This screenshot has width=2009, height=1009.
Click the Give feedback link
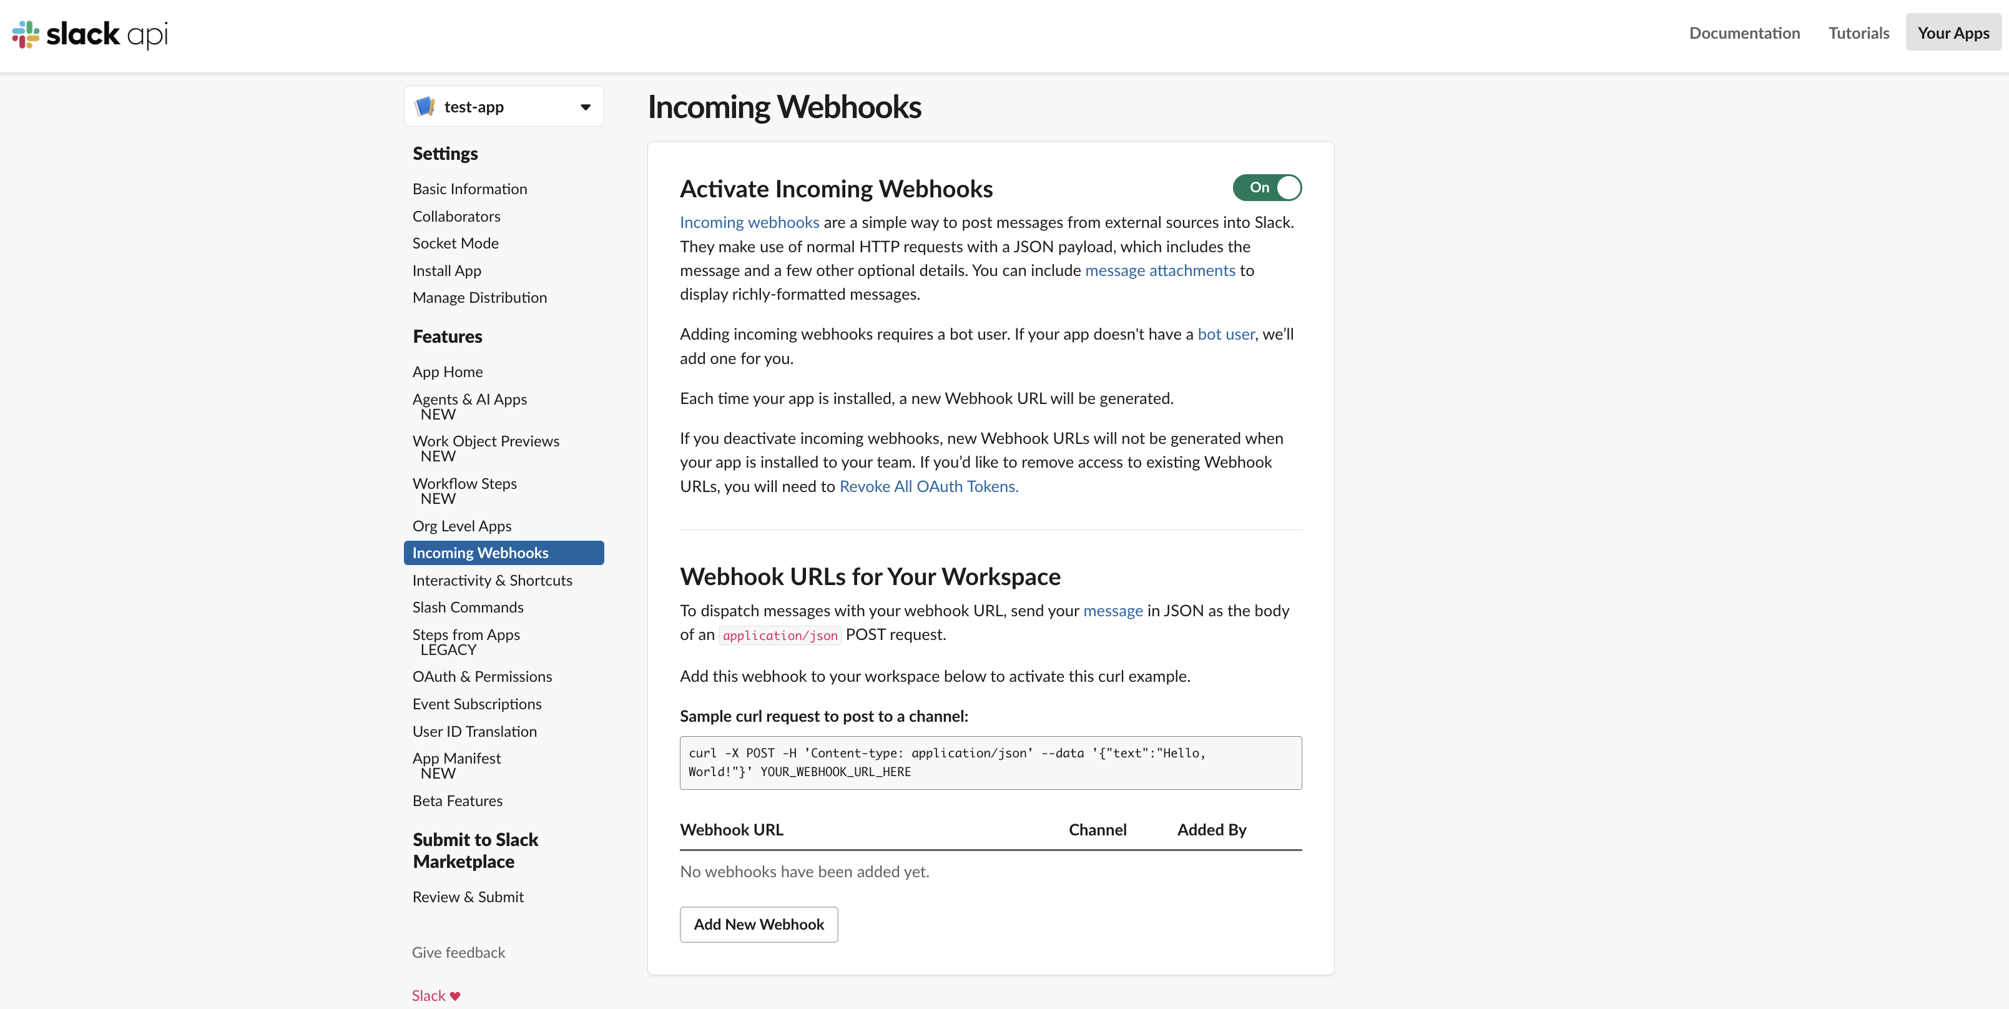click(459, 952)
